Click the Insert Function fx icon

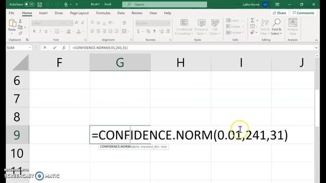point(64,48)
